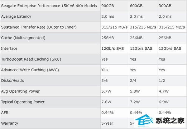The image size is (187, 129).
Task: Click the Advanced Write Caching (AWC) label
Action: coord(30,70)
